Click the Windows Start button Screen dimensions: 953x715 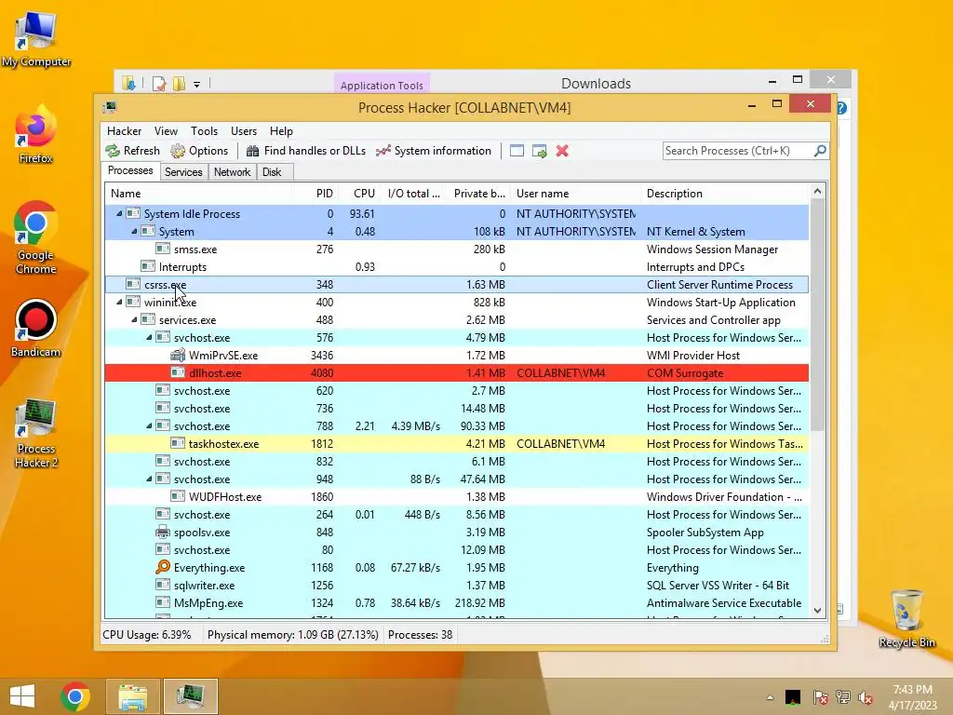[22, 696]
